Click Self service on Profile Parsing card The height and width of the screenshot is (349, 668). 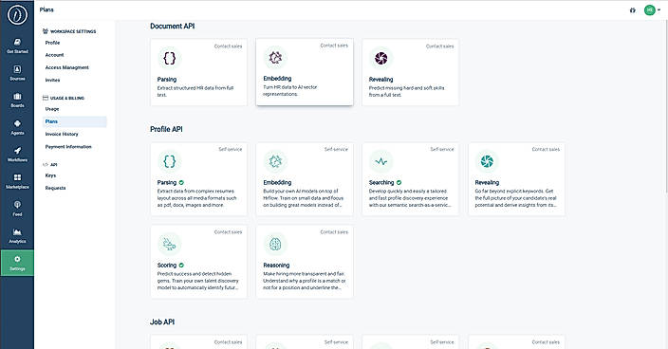coord(230,150)
